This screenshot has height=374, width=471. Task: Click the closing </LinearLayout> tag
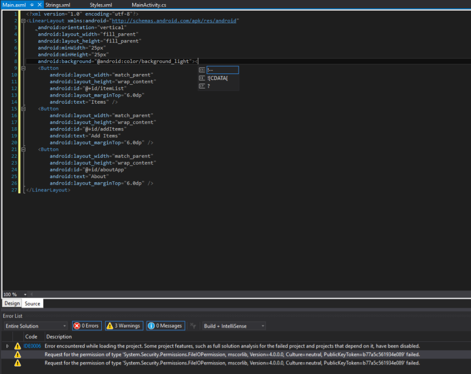48,190
